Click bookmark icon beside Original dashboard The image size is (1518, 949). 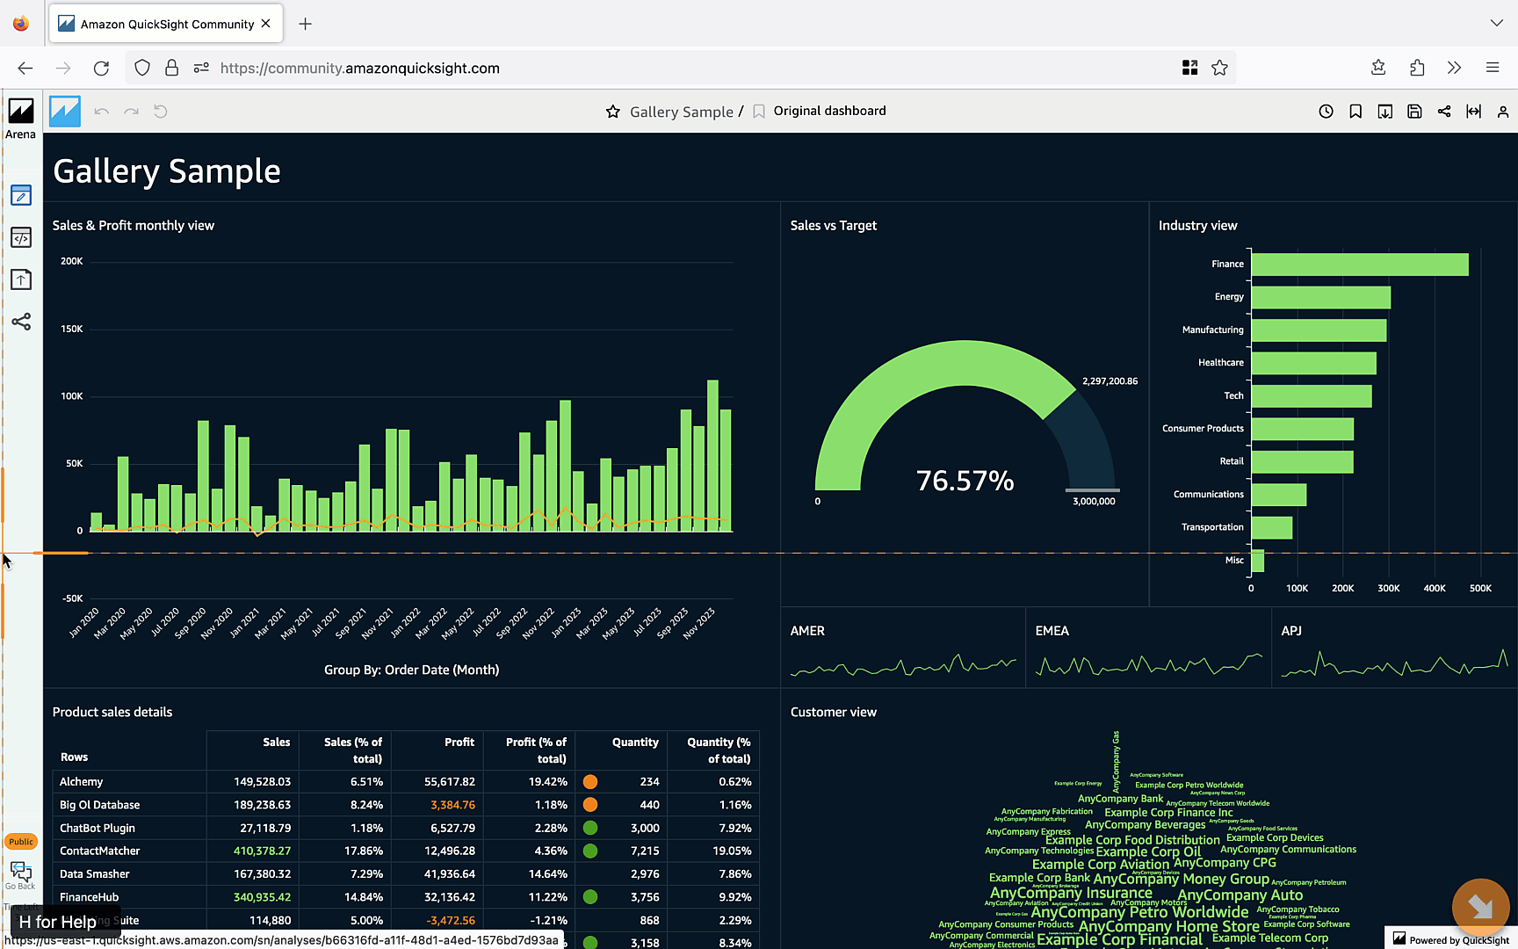(759, 112)
